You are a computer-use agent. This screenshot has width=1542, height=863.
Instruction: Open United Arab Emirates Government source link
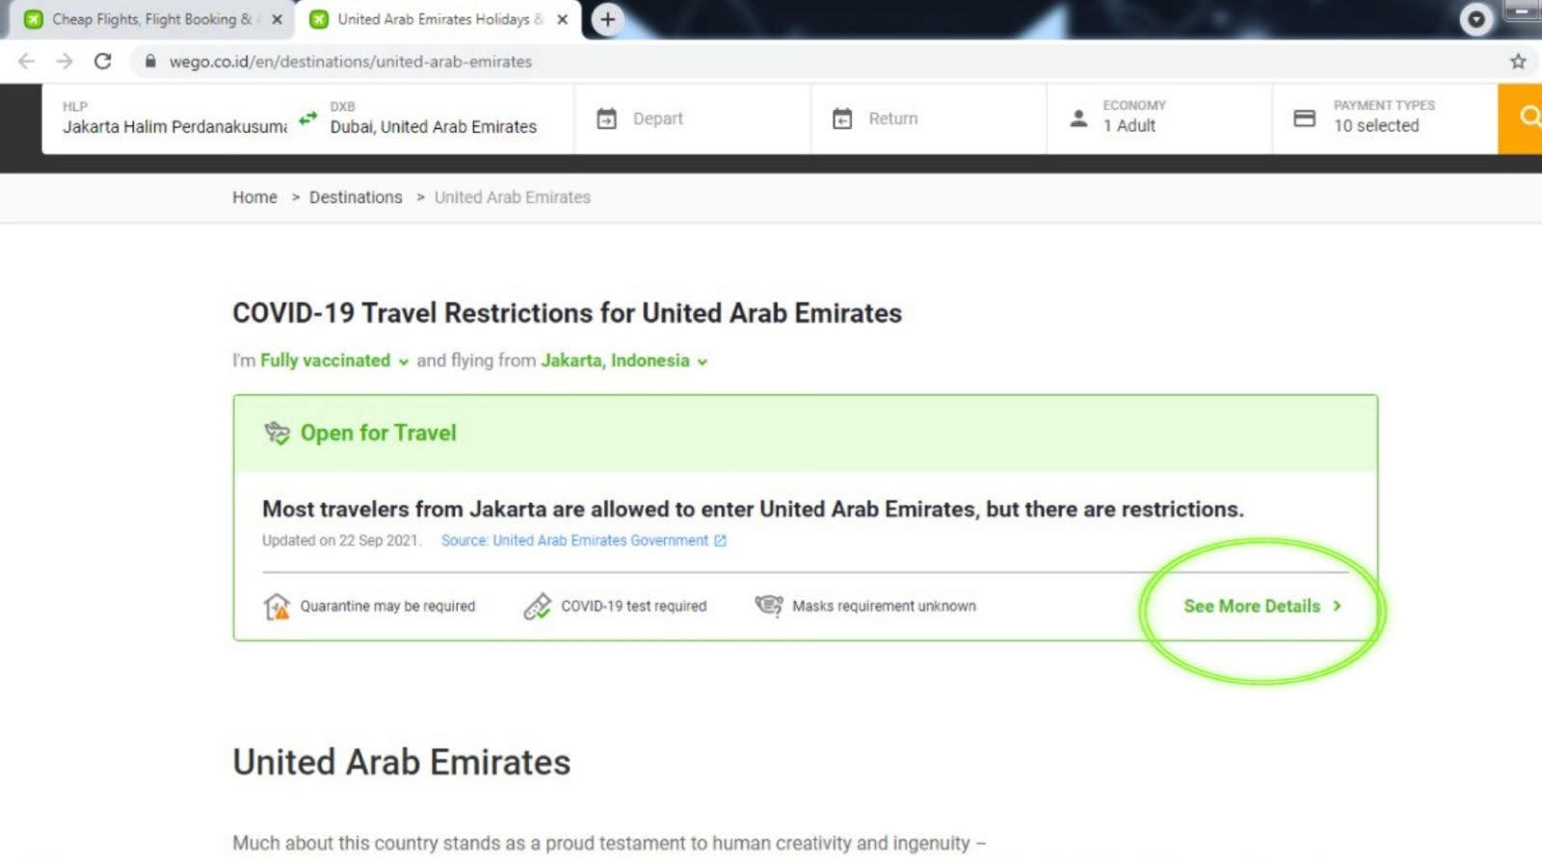(584, 540)
